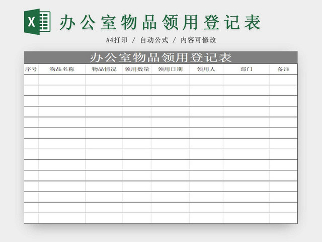The width and height of the screenshot is (322, 242).
Task: Click the 领用数量 column header
Action: [x=137, y=69]
